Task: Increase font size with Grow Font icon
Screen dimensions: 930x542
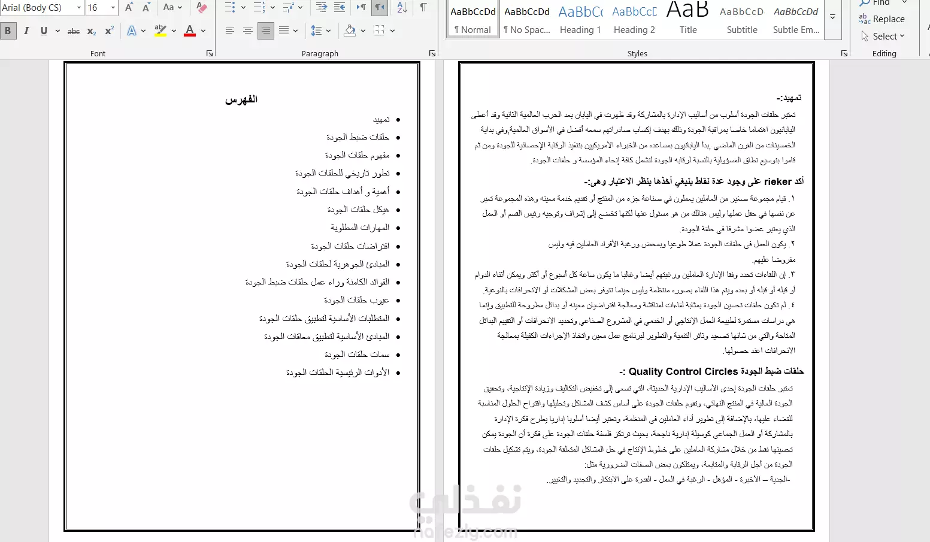Action: 129,7
